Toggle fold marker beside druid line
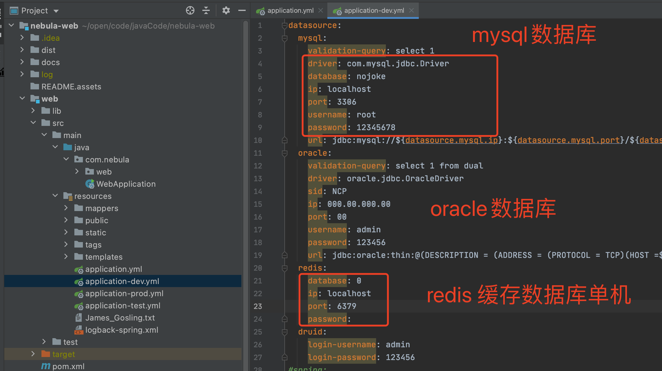The image size is (662, 371). coord(285,332)
